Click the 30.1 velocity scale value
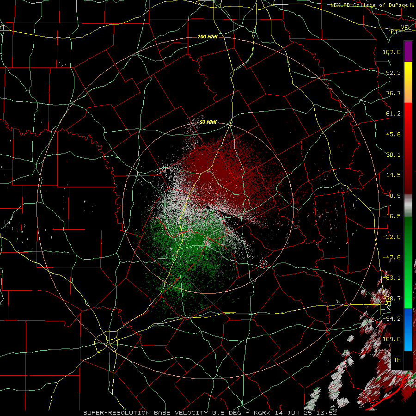 pos(393,155)
